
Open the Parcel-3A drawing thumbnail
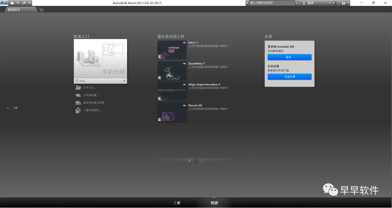[x=172, y=113]
